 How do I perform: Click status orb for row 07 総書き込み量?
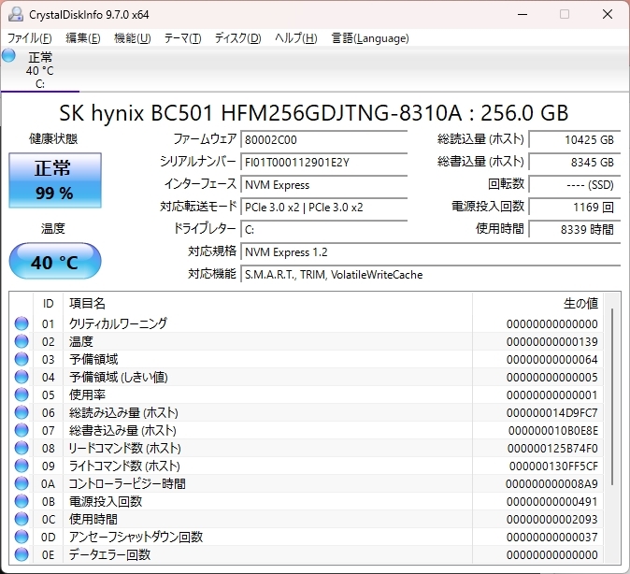point(21,430)
